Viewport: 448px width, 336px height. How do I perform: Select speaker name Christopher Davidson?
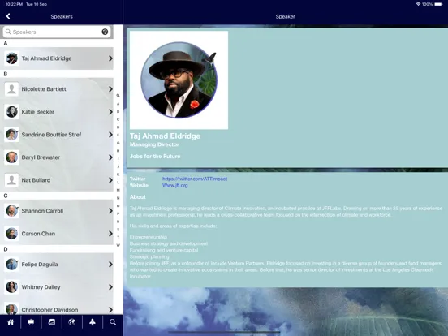point(50,310)
